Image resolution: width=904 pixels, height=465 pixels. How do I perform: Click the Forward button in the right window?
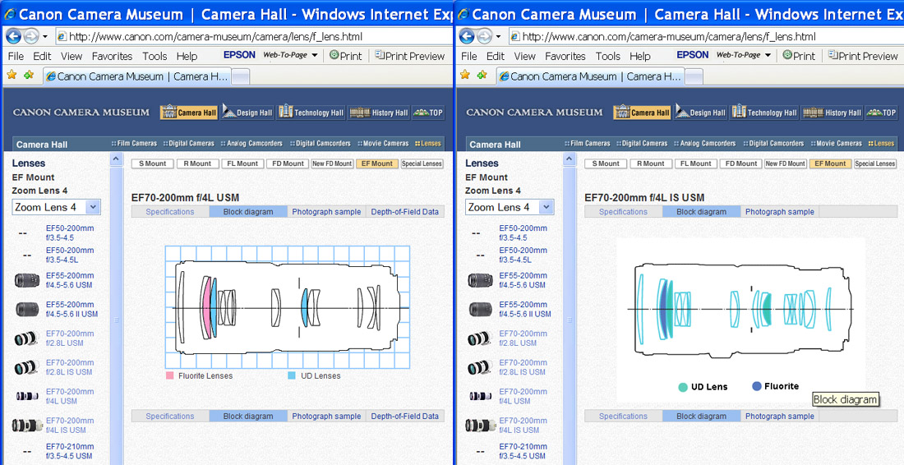tap(484, 36)
